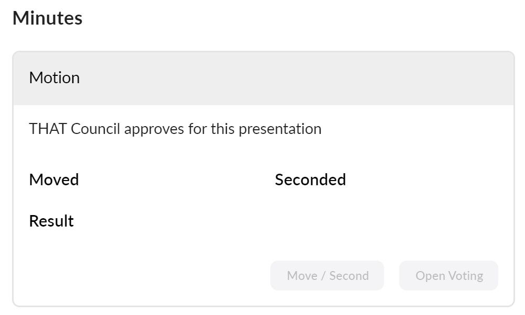Click blank space left of Move / Second

click(147, 276)
